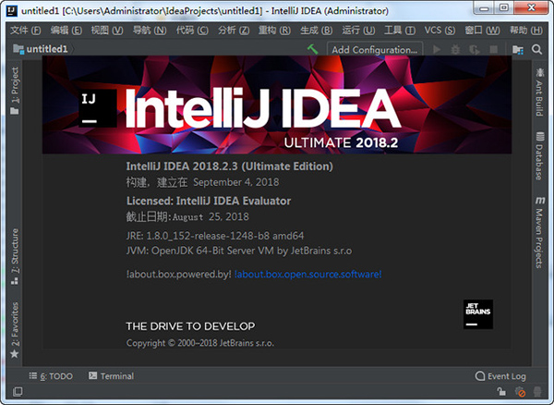This screenshot has width=554, height=405.
Task: Open the 生成 (B) menu
Action: click(316, 31)
